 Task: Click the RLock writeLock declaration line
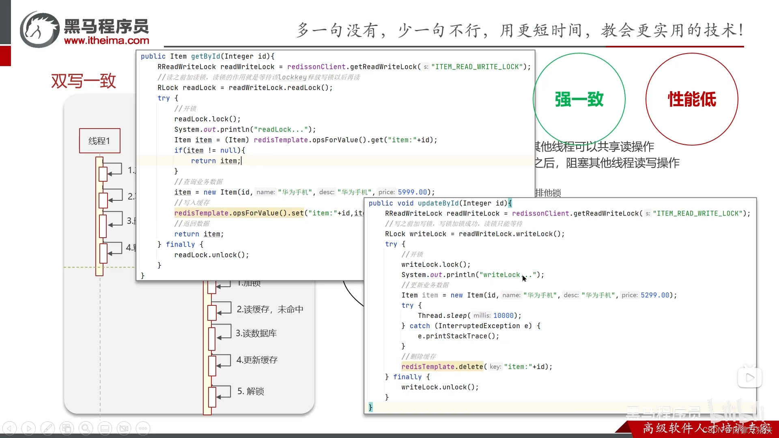[475, 234]
